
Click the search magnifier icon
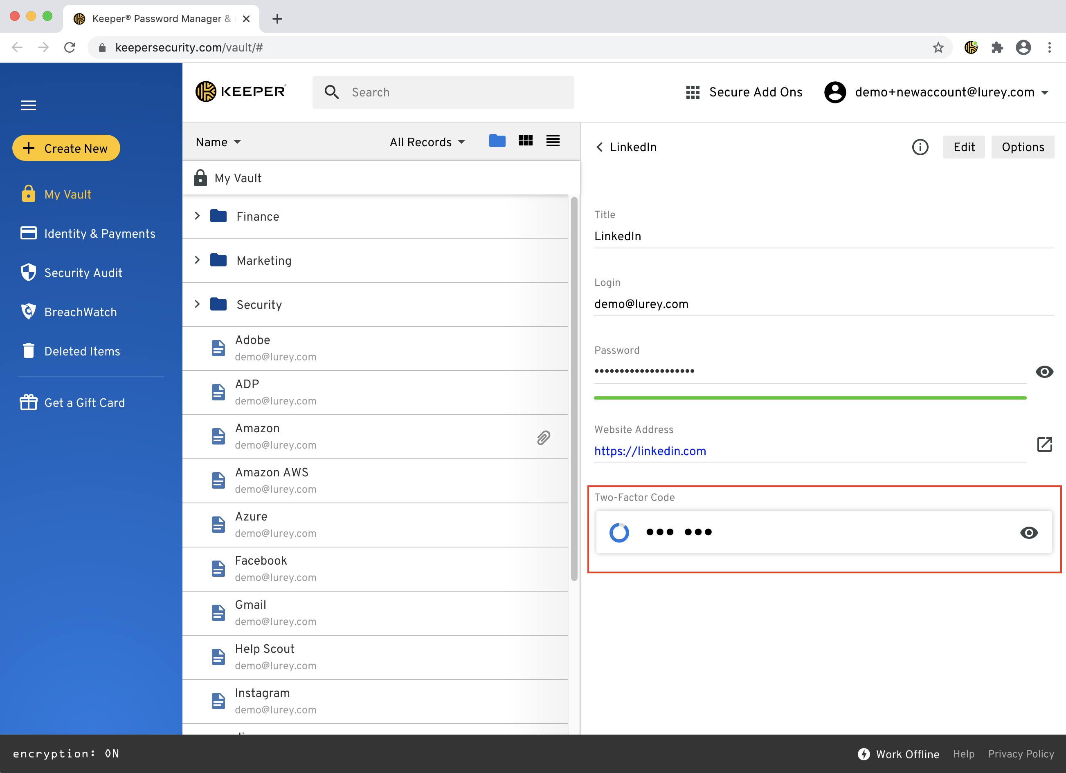click(332, 92)
